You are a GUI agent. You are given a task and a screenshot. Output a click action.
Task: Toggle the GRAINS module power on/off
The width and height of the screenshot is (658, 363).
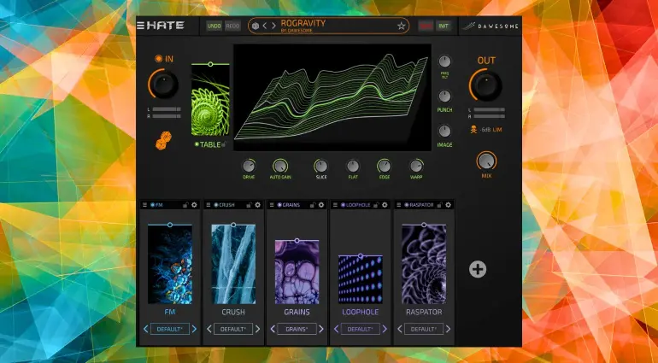coord(279,205)
